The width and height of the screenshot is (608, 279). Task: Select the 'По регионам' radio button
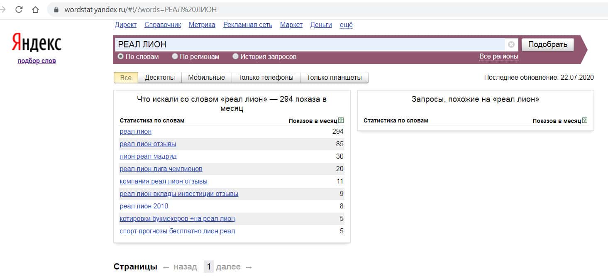point(175,56)
